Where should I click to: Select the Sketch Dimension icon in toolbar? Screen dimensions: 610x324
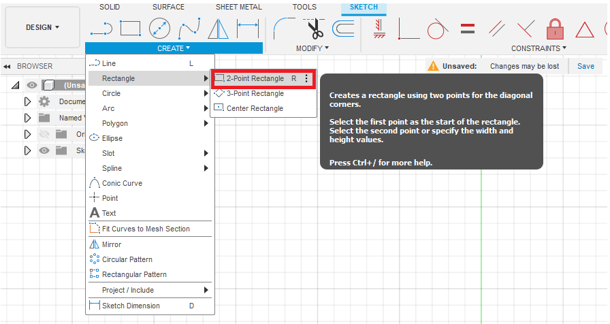click(x=248, y=29)
